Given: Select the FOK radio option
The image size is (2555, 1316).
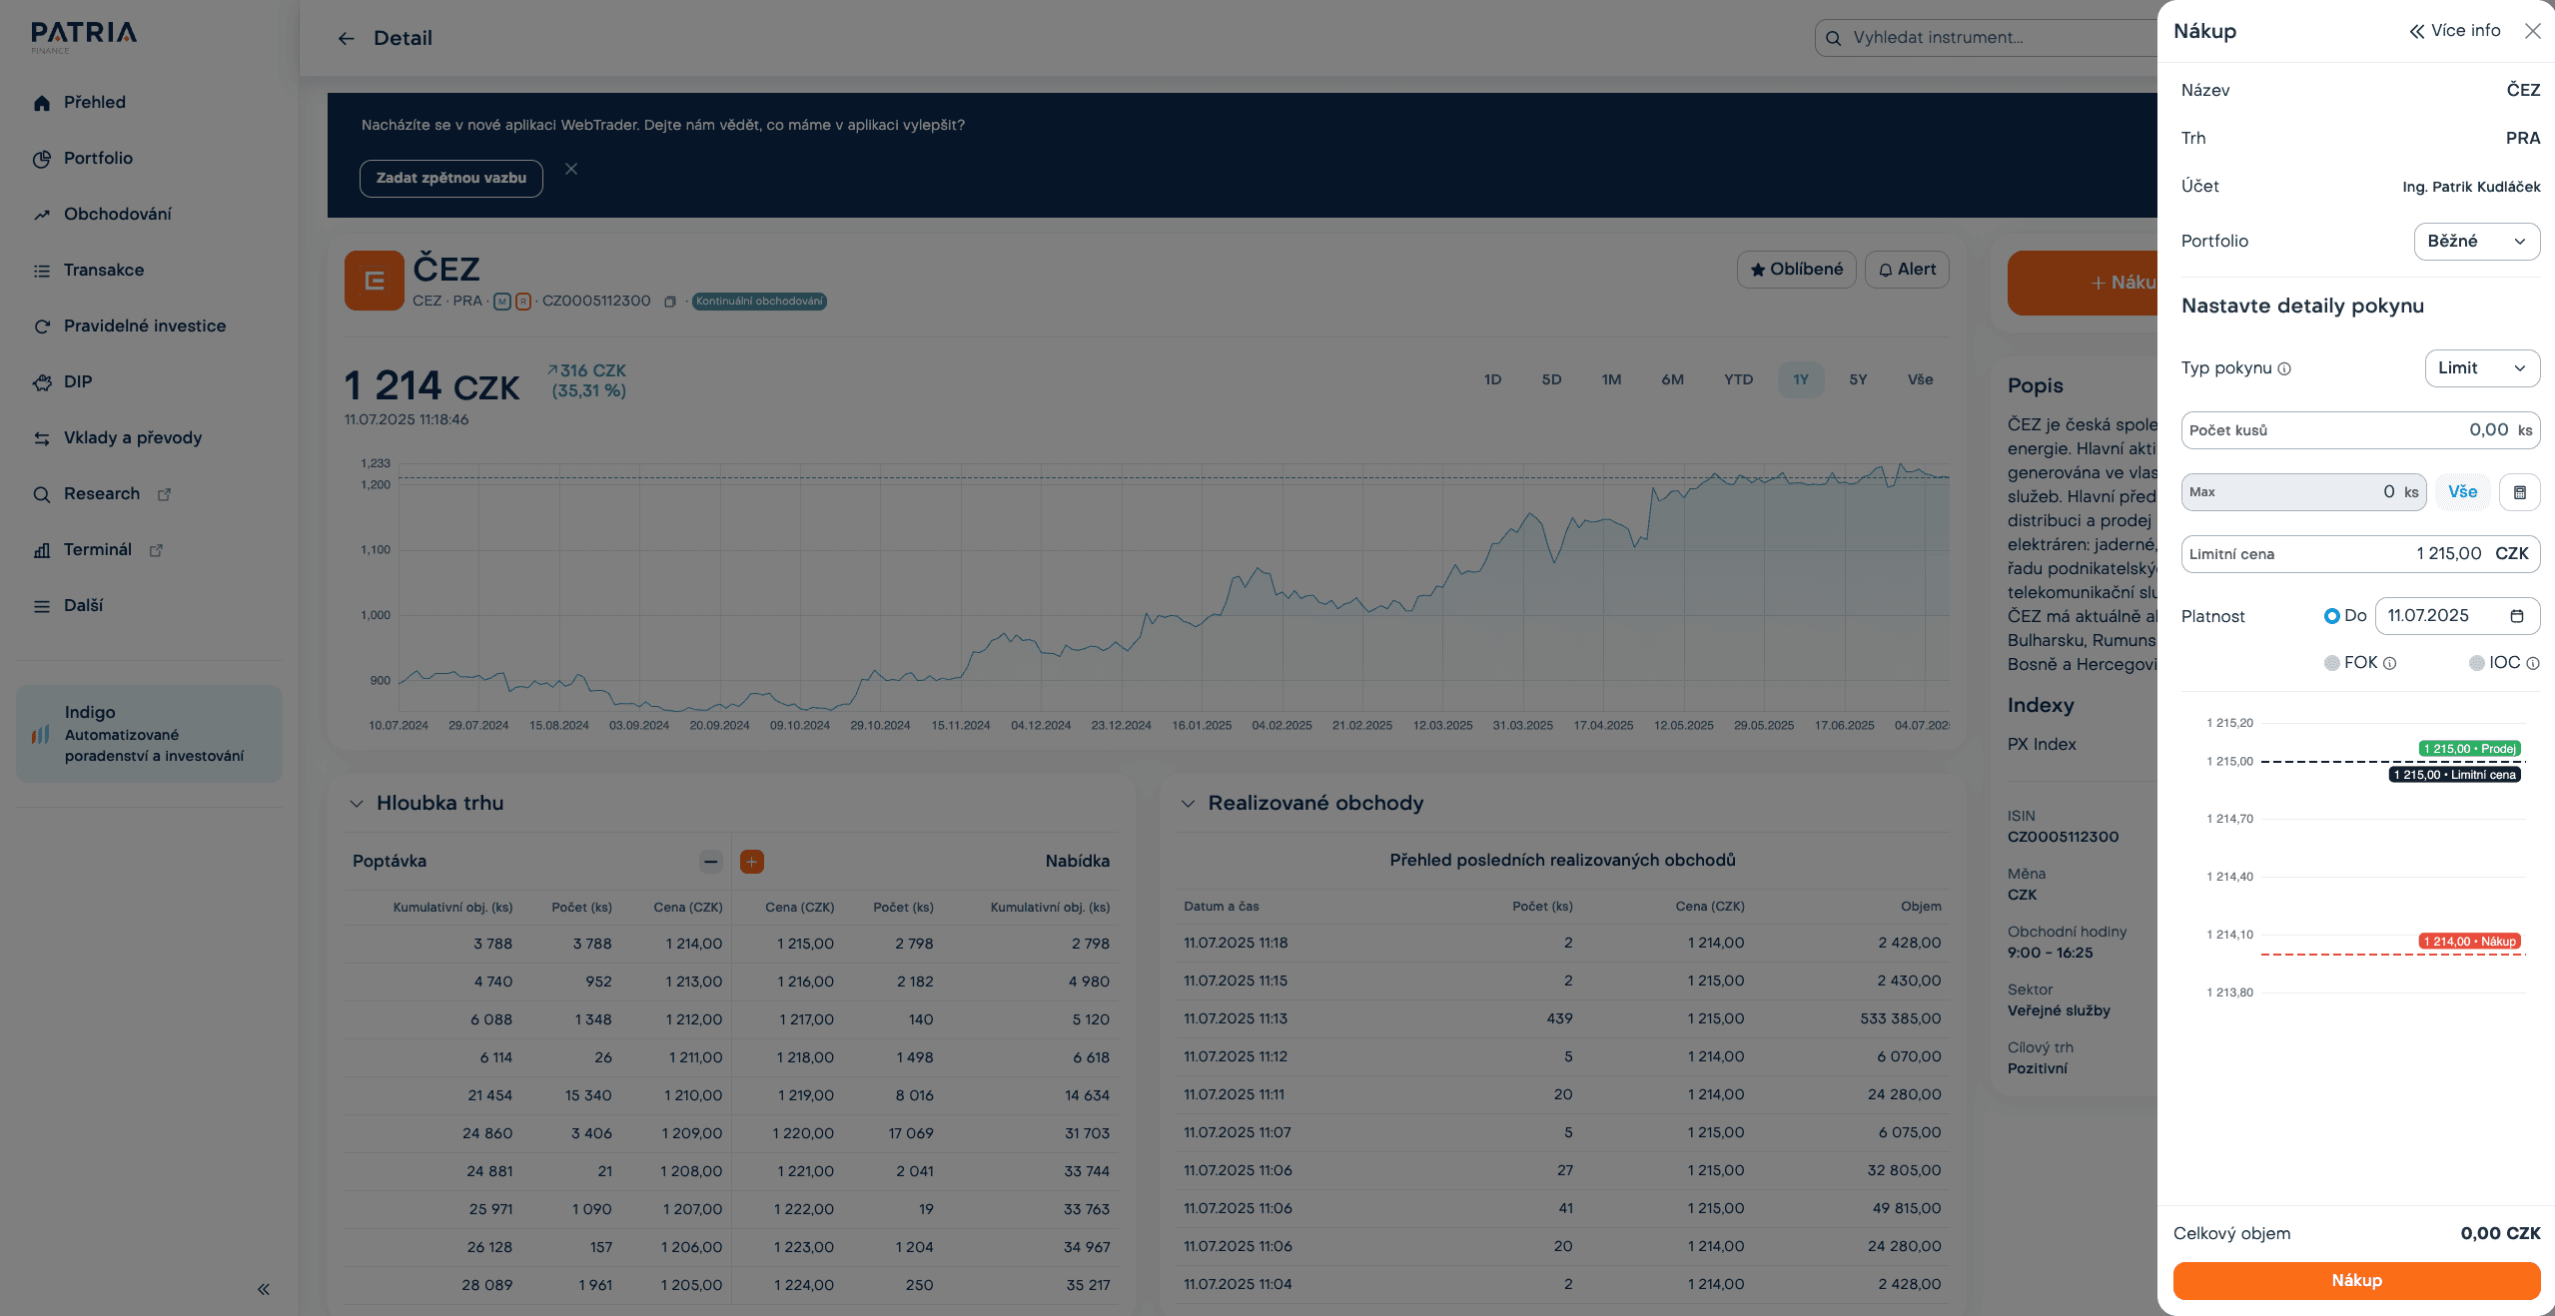Looking at the screenshot, I should (2331, 663).
